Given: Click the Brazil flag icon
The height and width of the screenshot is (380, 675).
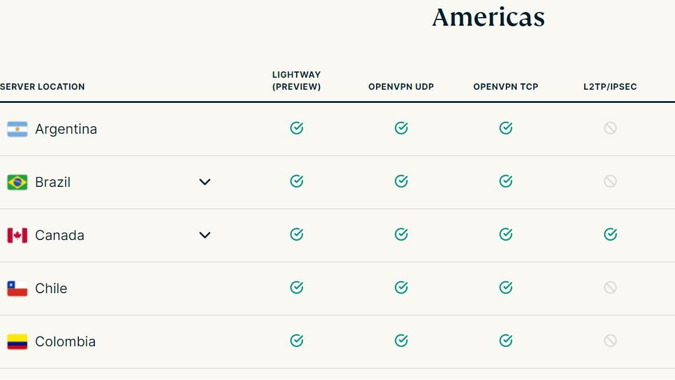Looking at the screenshot, I should (x=17, y=182).
